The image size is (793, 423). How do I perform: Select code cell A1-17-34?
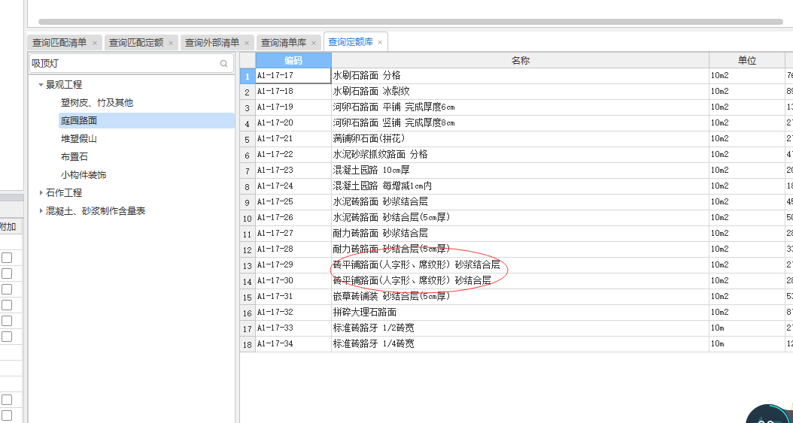pos(293,344)
